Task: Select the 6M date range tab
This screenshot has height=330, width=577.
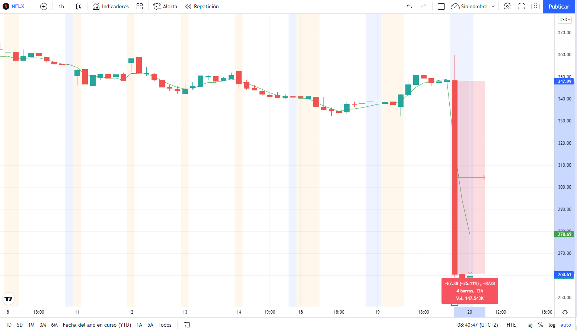Action: pyautogui.click(x=54, y=325)
